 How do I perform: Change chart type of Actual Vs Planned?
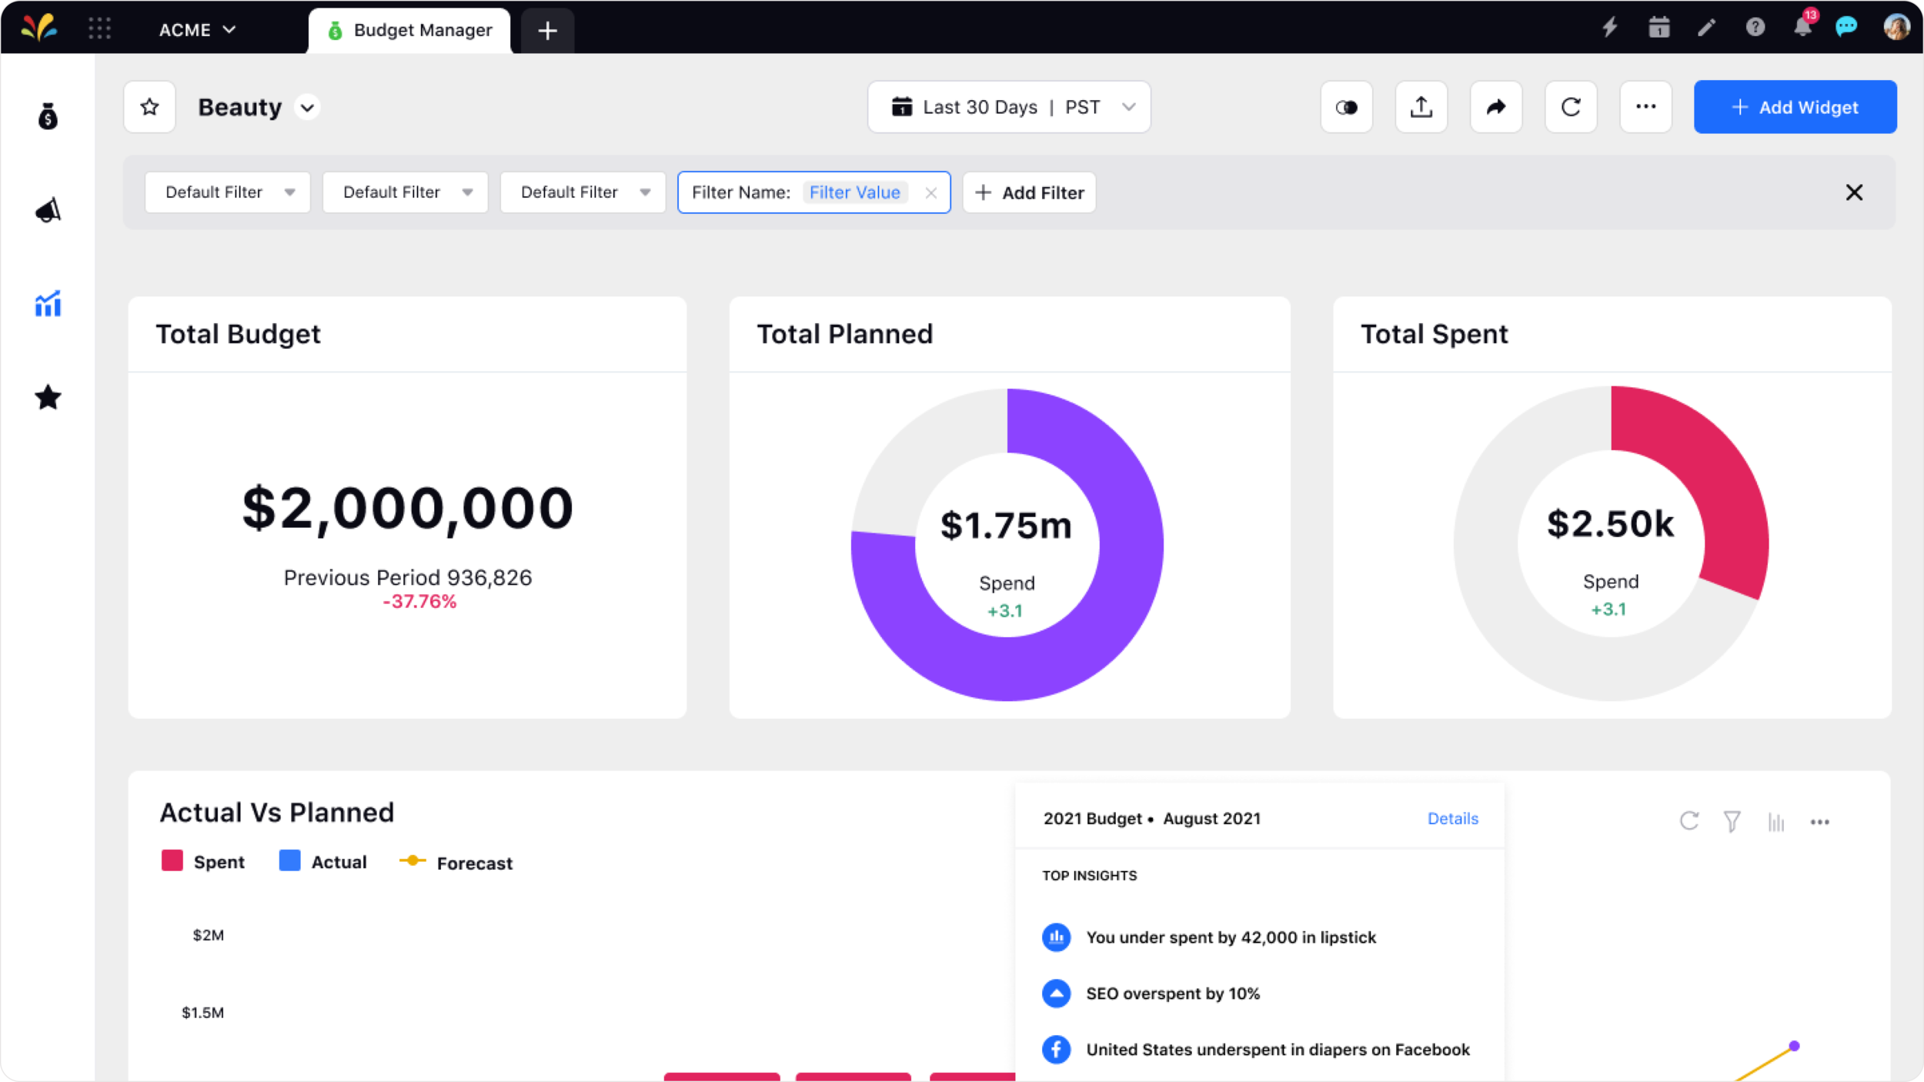1775,822
